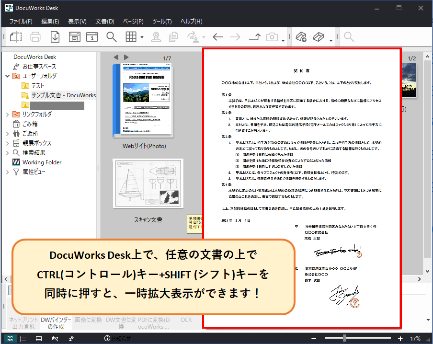Click the add eraser-plus tool icon

coord(301,37)
